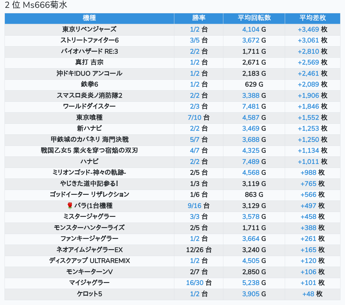Image resolution: width=345 pixels, height=305 pixels.
Task: Click the +2,810 枚 average difference value
Action: pos(312,51)
